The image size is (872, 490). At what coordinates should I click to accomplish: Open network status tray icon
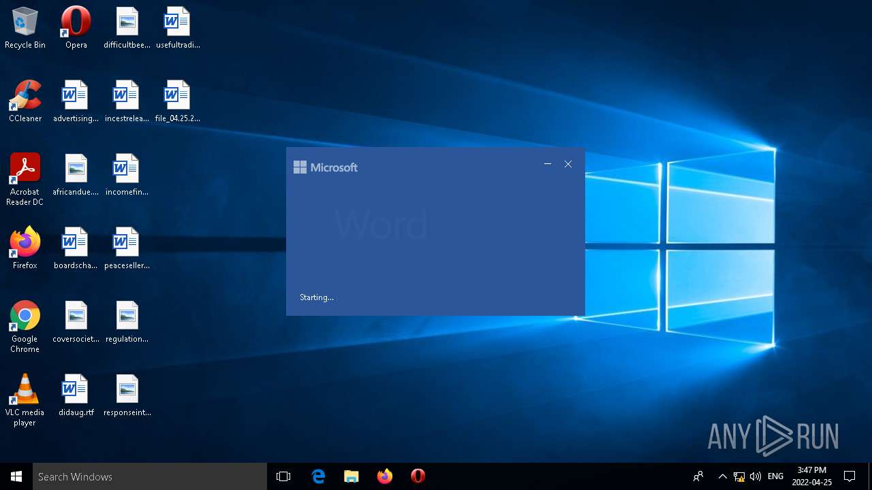tap(739, 476)
